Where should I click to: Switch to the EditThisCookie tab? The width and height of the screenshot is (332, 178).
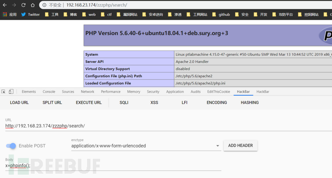218,92
